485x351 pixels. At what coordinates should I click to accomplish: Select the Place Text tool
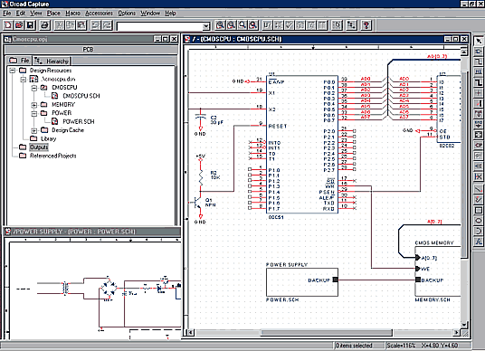(478, 242)
